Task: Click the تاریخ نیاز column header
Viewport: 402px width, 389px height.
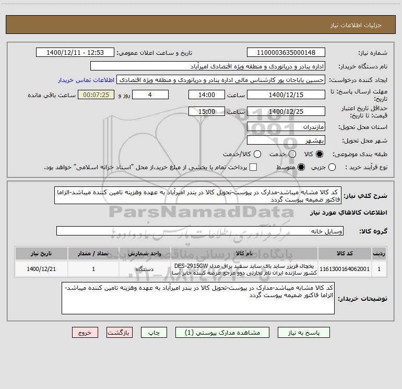Action: coord(41,253)
